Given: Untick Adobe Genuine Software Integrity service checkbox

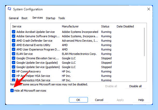Looking at the screenshot, I should coord(13,36).
